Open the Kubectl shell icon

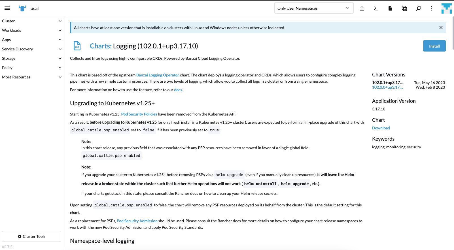coord(376,8)
